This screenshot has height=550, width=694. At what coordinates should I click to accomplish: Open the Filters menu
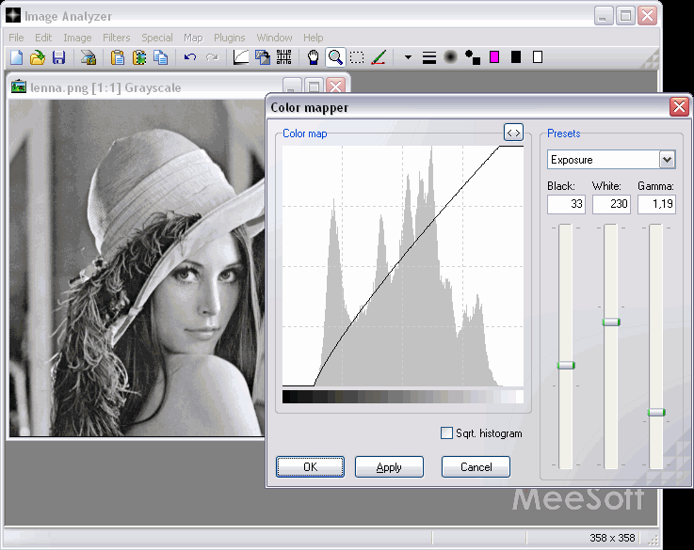(117, 38)
